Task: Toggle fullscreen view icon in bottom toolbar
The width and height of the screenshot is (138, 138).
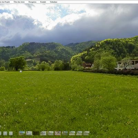Action: click(5, 133)
